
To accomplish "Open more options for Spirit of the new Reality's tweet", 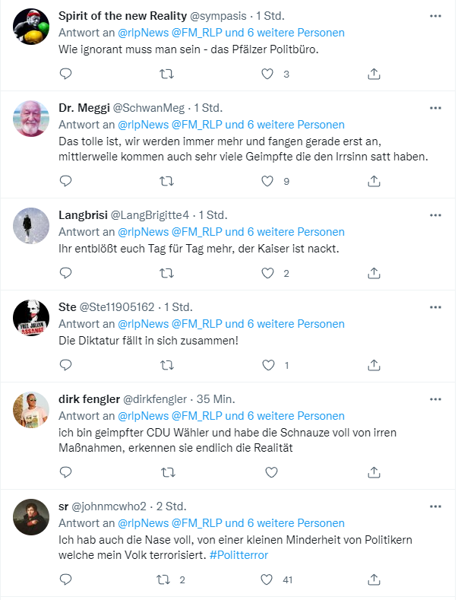I will coord(435,16).
